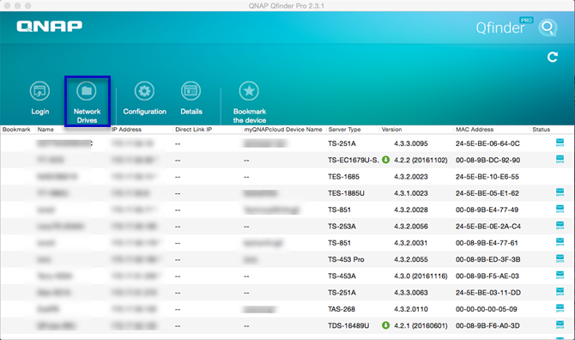Sort by Direct Link IP column

pyautogui.click(x=194, y=130)
